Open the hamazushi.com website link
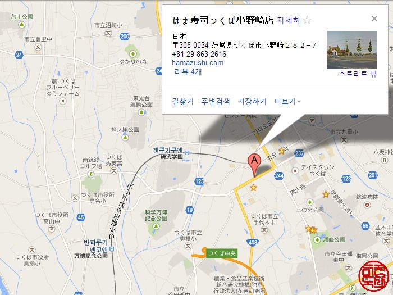 point(198,63)
